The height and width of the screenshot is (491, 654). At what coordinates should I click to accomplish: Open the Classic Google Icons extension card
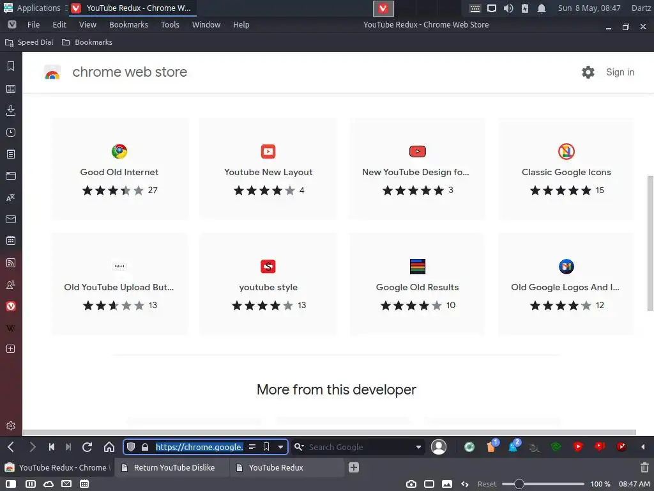[566, 168]
